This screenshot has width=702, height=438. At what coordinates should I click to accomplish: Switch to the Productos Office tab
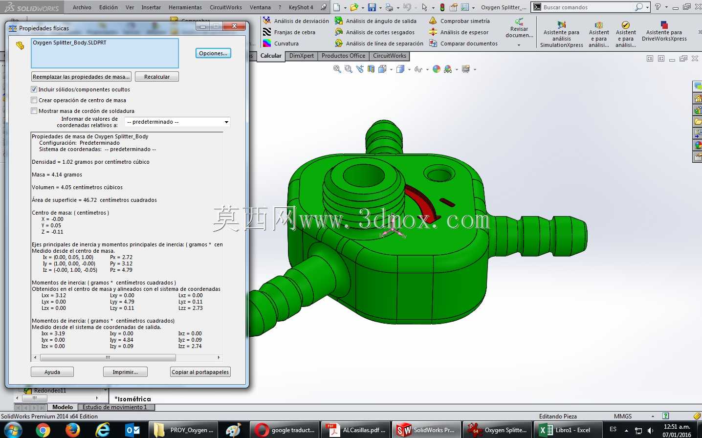344,56
